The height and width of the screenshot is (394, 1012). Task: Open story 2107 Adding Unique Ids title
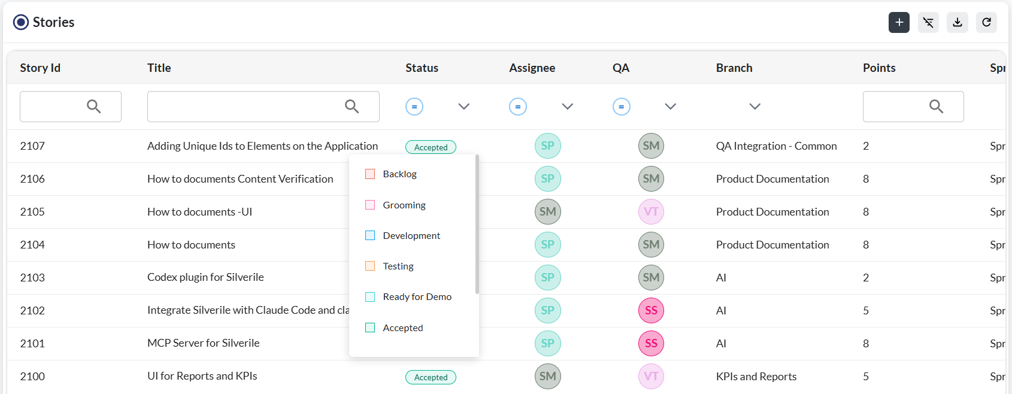(262, 146)
